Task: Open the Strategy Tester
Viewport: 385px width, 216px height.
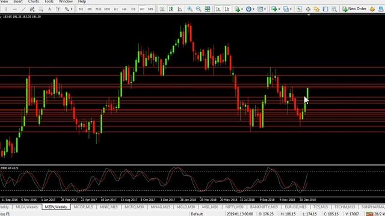Action: 334,9
